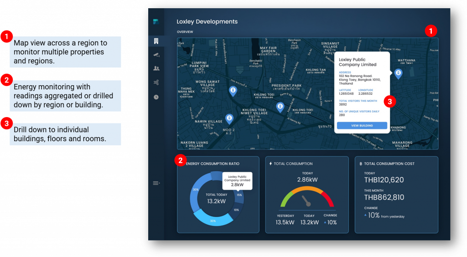
Task: Select the 10% donut chart segment
Action: [x=236, y=211]
